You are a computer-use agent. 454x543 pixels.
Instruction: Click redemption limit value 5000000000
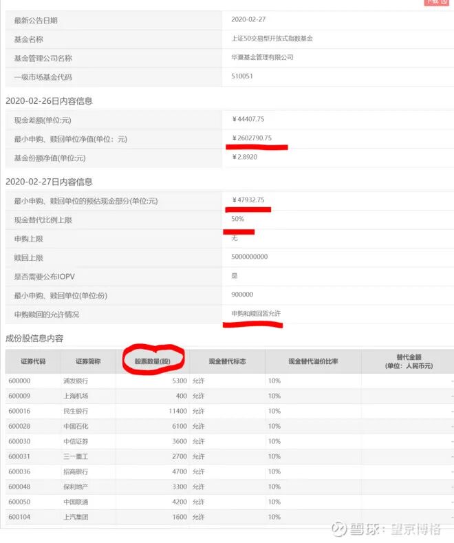[250, 257]
